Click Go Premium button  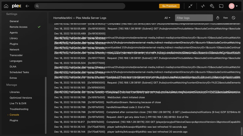pos(169,6)
